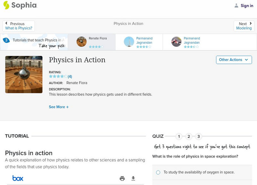Image resolution: width=257 pixels, height=185 pixels.
Task: Go to Previous lesson What is Physics
Action: pos(19,26)
